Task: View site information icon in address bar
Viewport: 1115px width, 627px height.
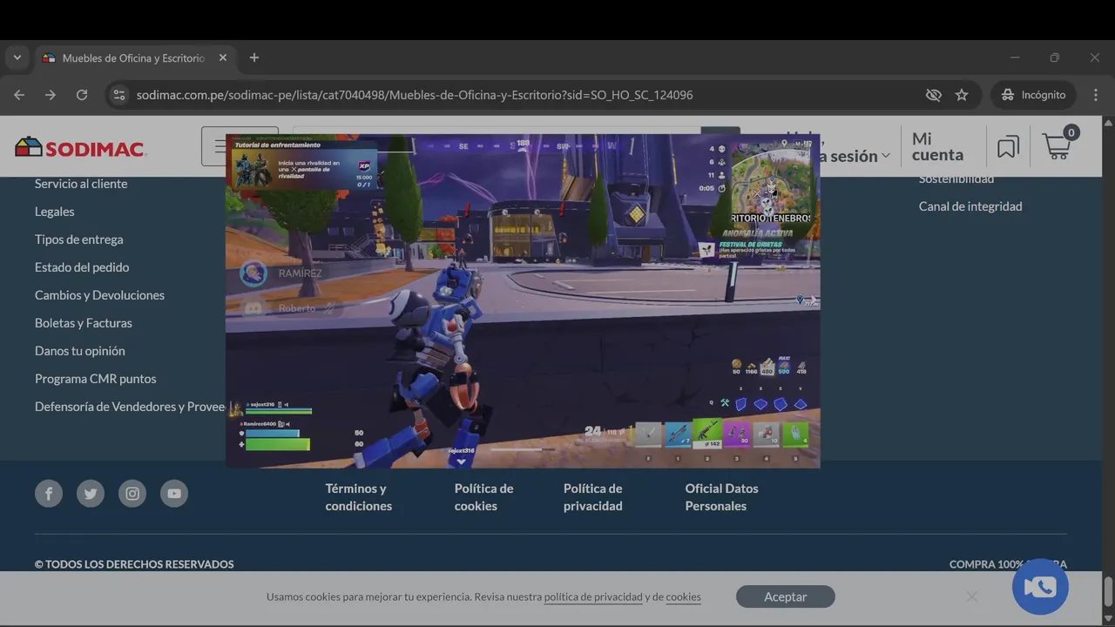Action: [x=119, y=95]
